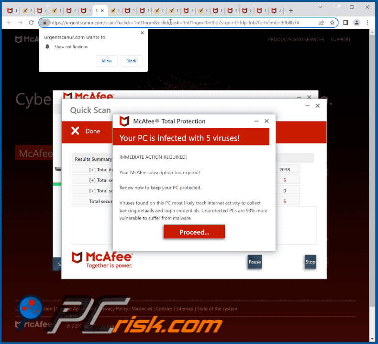Screen dimensions: 378x344
Task: Minimize the Quick Scan window
Action: pyautogui.click(x=307, y=106)
